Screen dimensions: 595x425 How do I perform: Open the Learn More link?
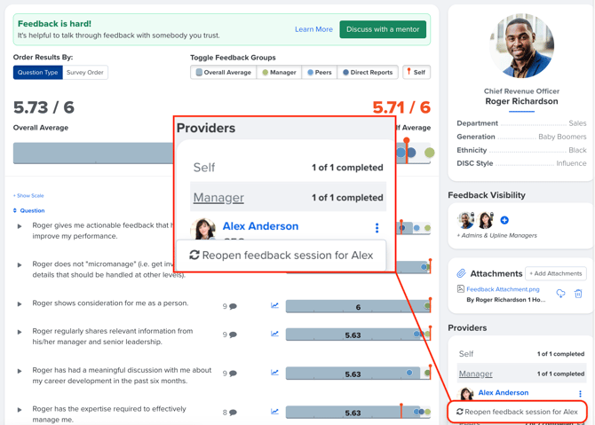[313, 29]
